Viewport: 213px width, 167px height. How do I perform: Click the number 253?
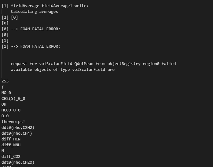coord(5,81)
